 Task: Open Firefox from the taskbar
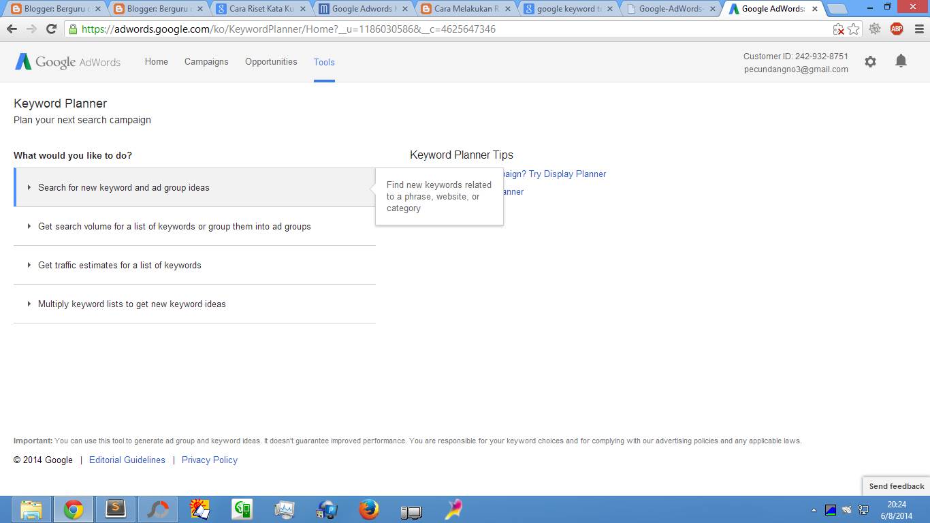(x=369, y=509)
